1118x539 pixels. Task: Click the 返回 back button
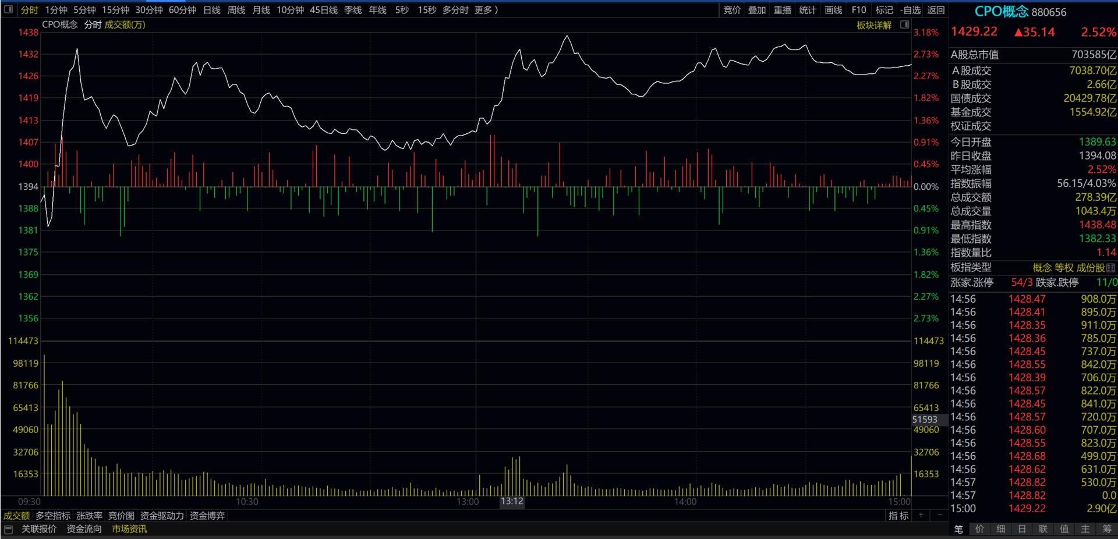pyautogui.click(x=936, y=10)
